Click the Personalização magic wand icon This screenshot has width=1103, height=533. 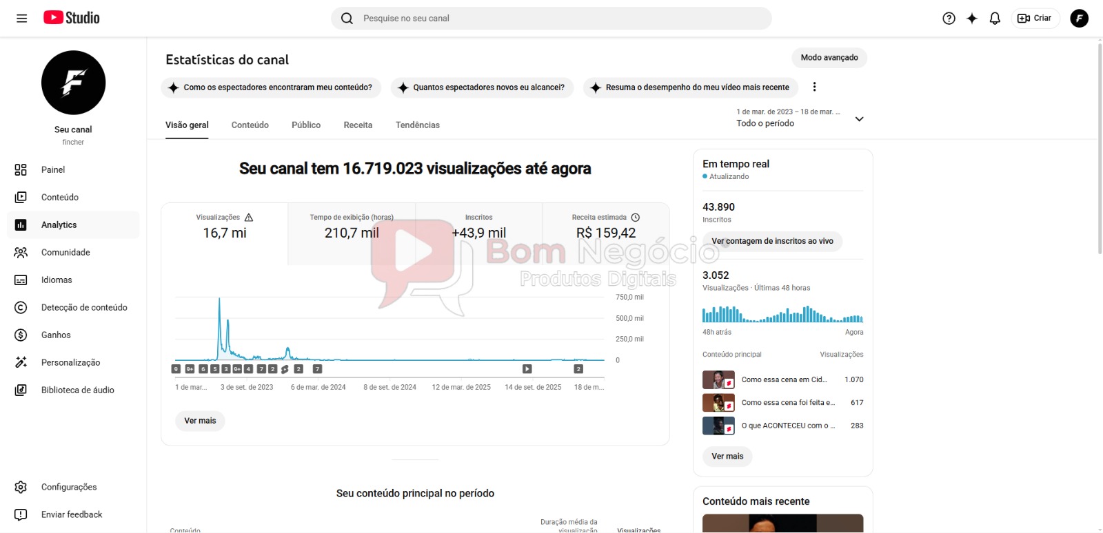pos(21,362)
